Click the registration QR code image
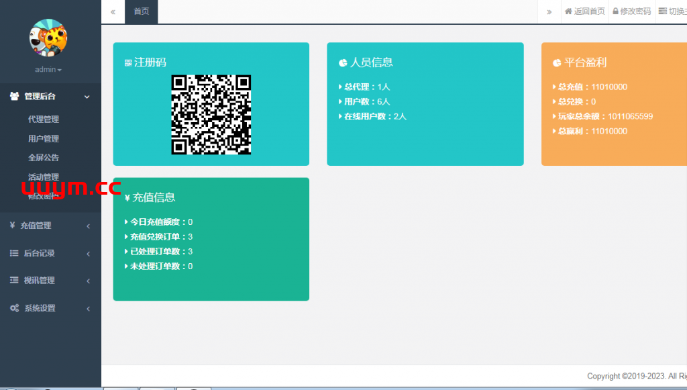 (211, 115)
